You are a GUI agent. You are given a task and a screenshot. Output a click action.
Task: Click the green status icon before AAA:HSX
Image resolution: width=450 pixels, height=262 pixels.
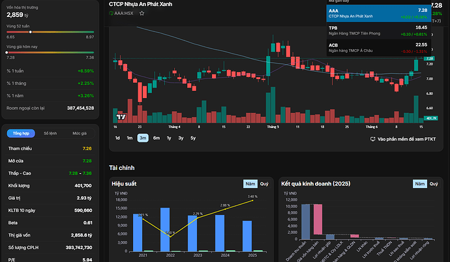(111, 13)
